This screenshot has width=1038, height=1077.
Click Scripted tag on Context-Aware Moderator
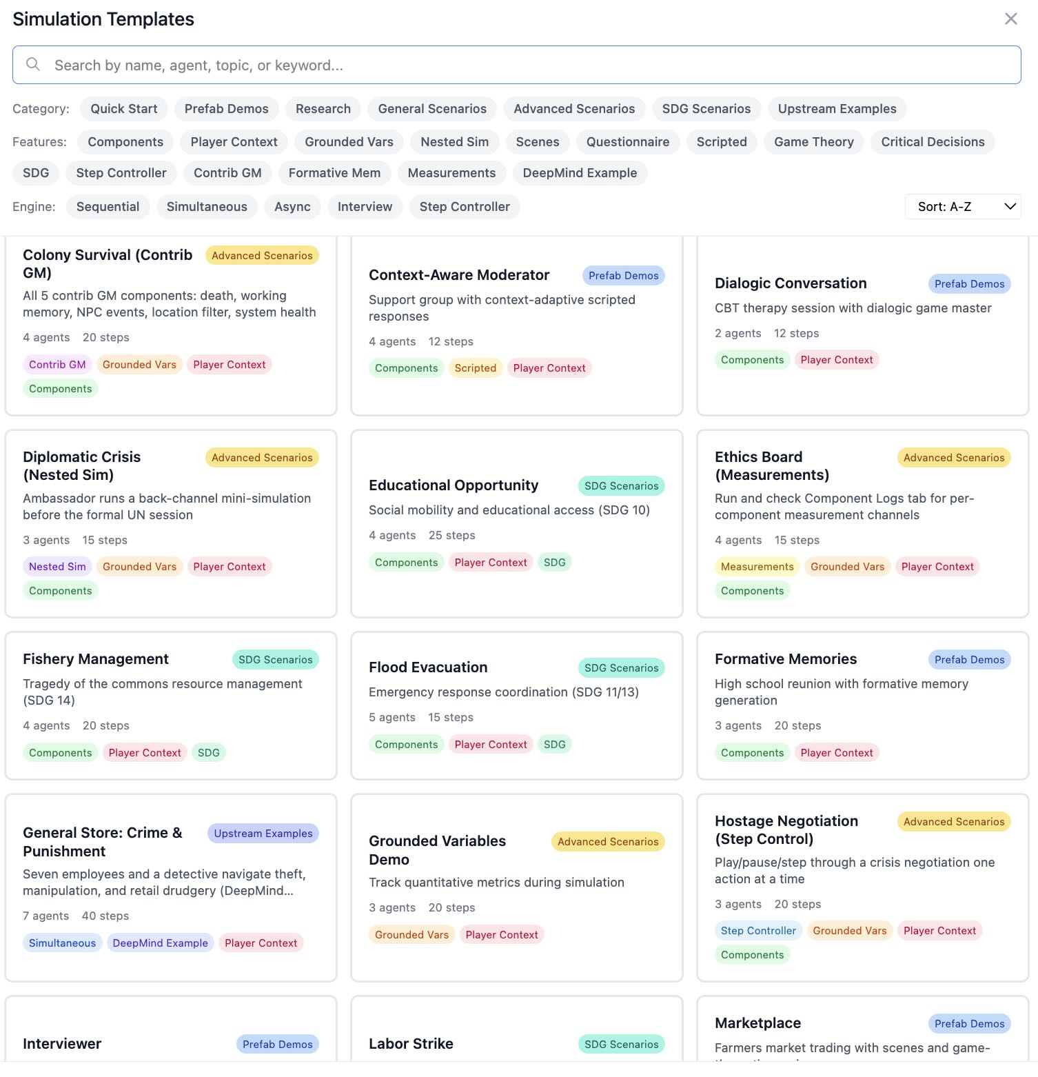[x=475, y=368]
